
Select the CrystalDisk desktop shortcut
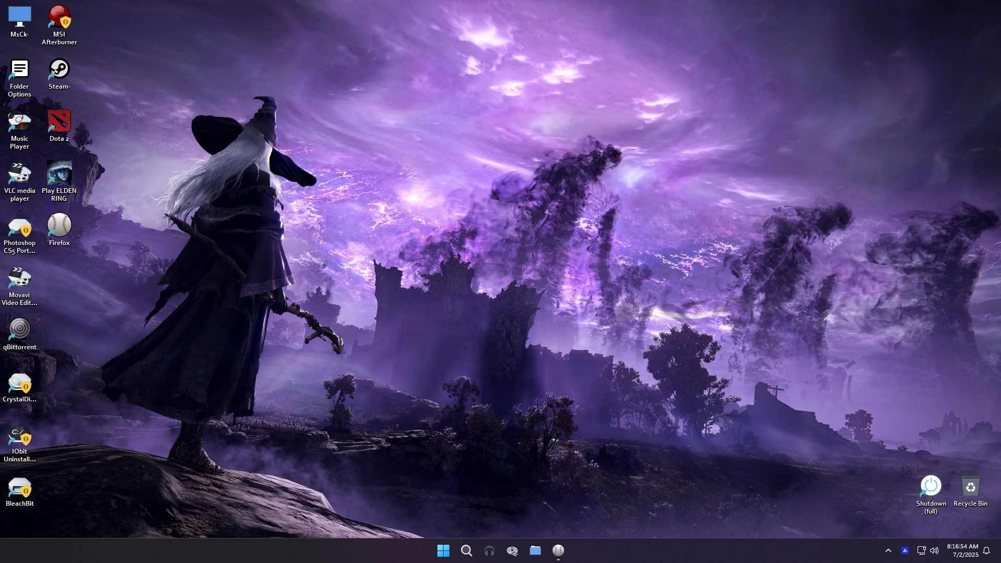[19, 386]
